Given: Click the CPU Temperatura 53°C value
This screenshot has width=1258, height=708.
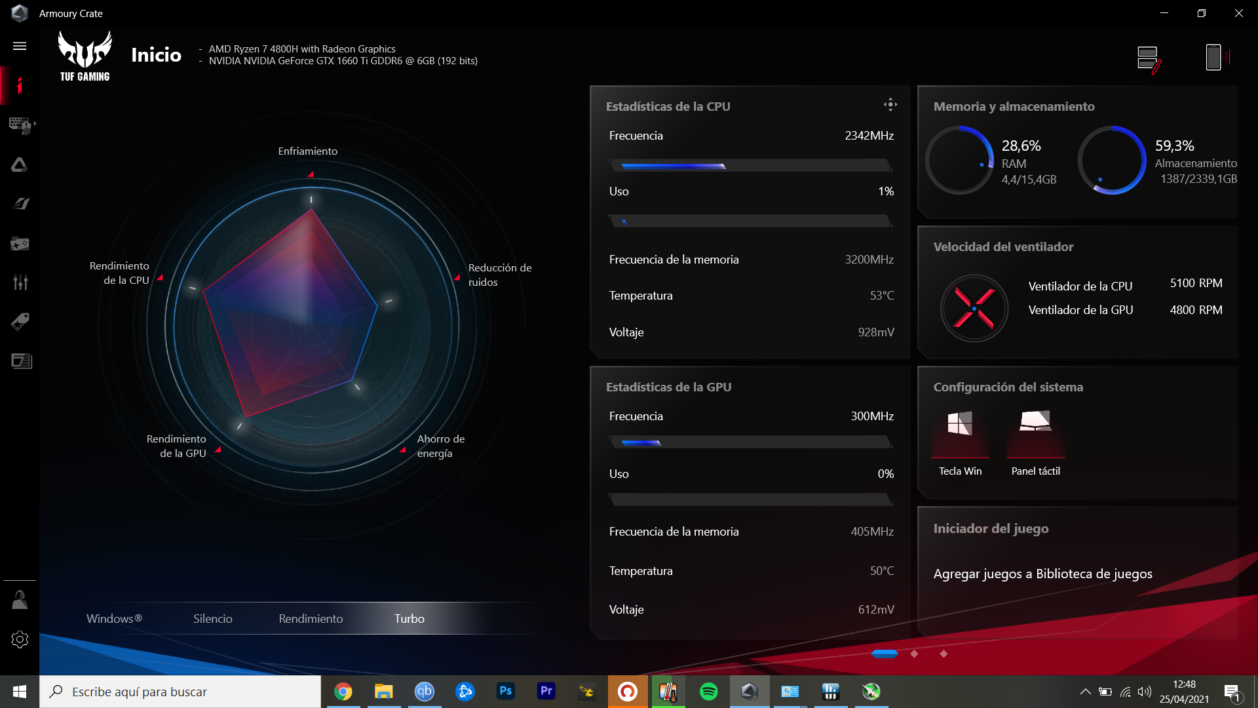Looking at the screenshot, I should 881,296.
